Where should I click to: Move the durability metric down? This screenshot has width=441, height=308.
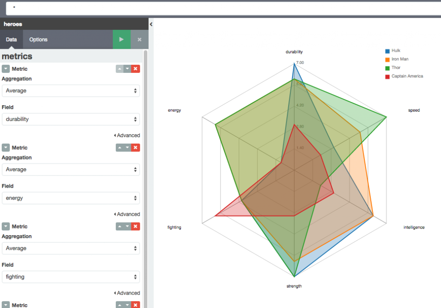click(127, 69)
